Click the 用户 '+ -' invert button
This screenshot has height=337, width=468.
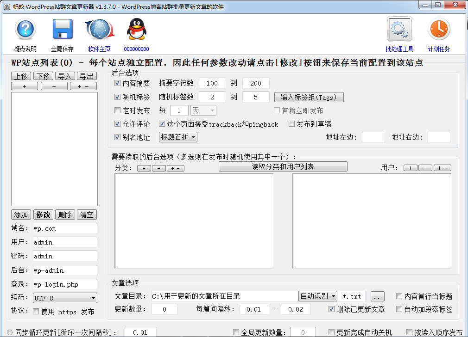pos(443,168)
